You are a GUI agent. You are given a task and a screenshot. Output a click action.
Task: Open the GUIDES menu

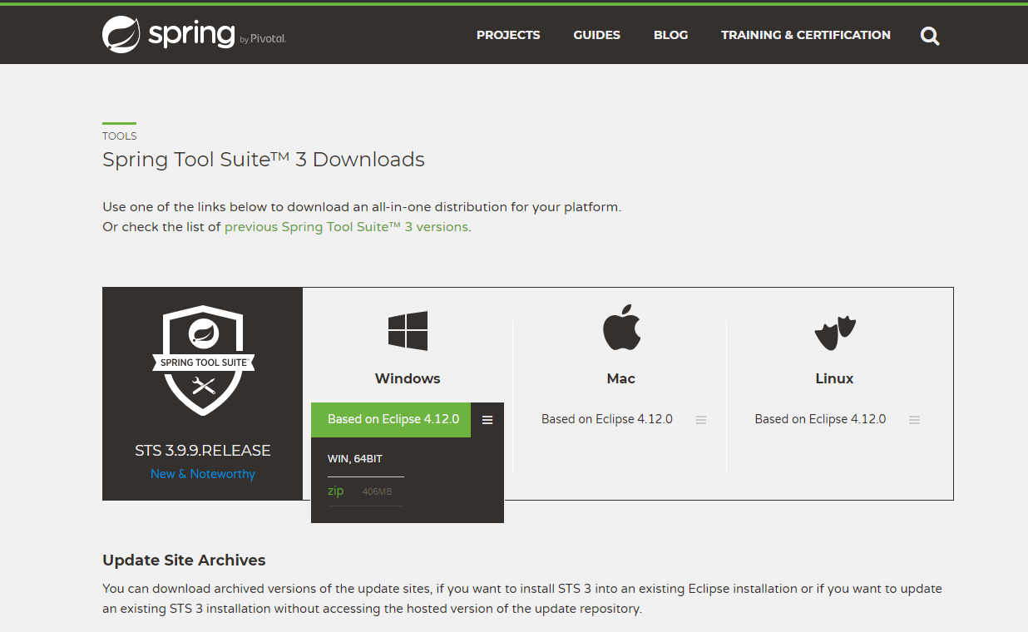(x=596, y=35)
